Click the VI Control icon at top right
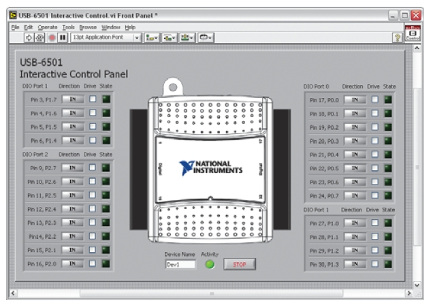The height and width of the screenshot is (307, 433). tap(413, 34)
